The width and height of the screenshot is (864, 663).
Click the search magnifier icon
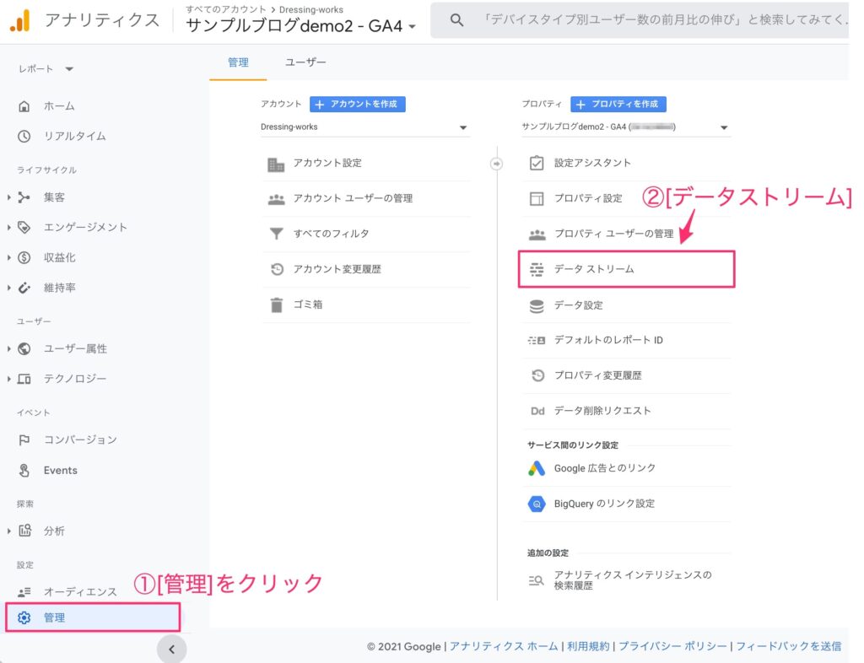(x=456, y=20)
